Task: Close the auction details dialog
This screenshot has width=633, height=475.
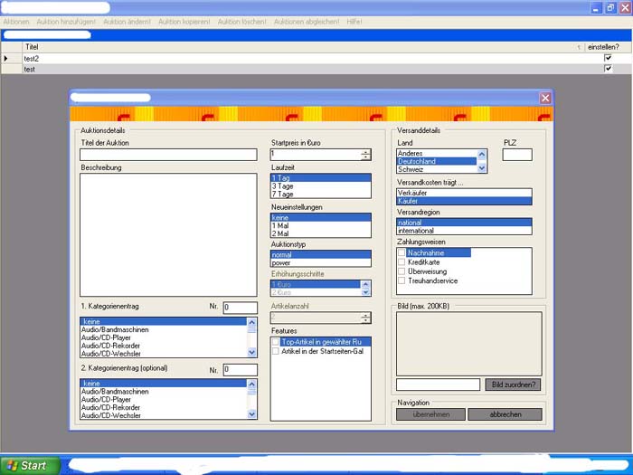Action: tap(545, 98)
